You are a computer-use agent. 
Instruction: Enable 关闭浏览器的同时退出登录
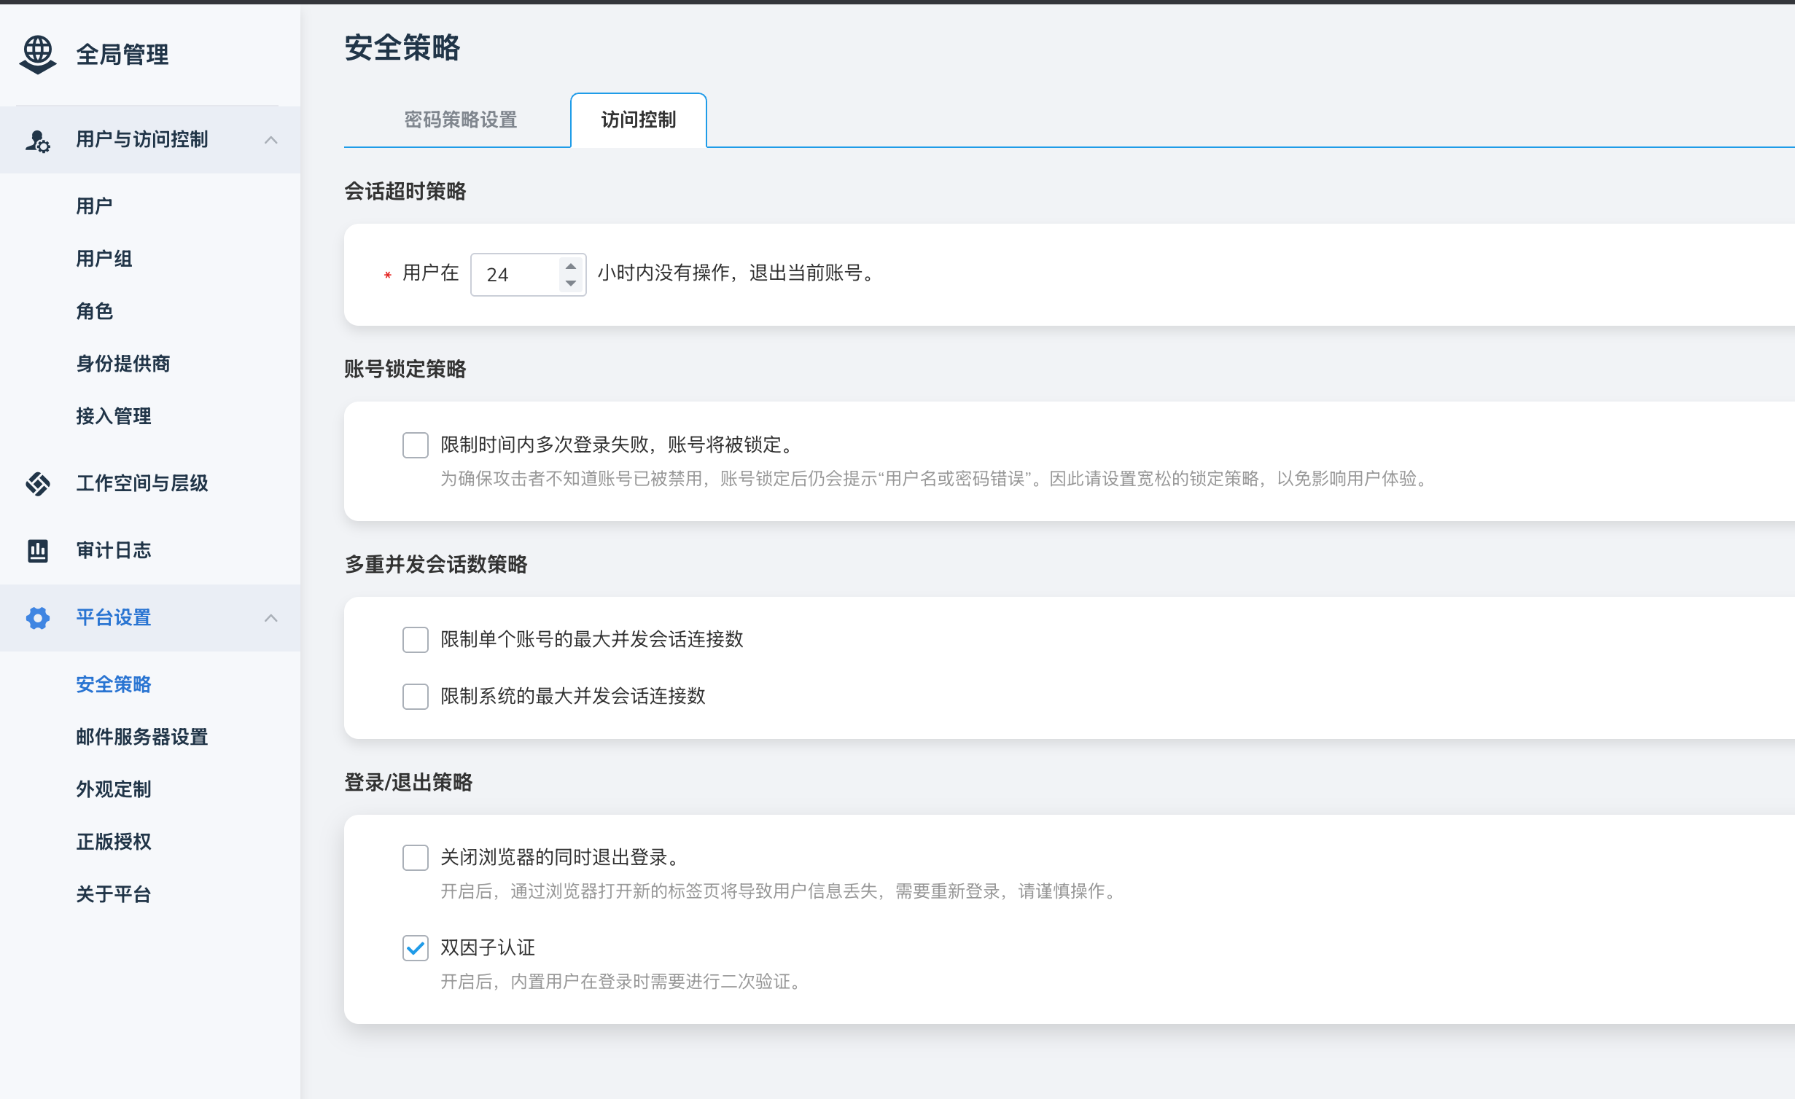(x=415, y=858)
